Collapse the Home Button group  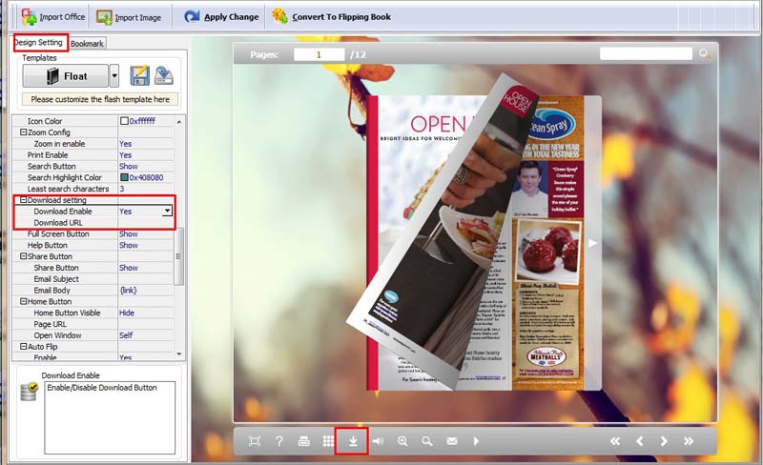click(23, 301)
